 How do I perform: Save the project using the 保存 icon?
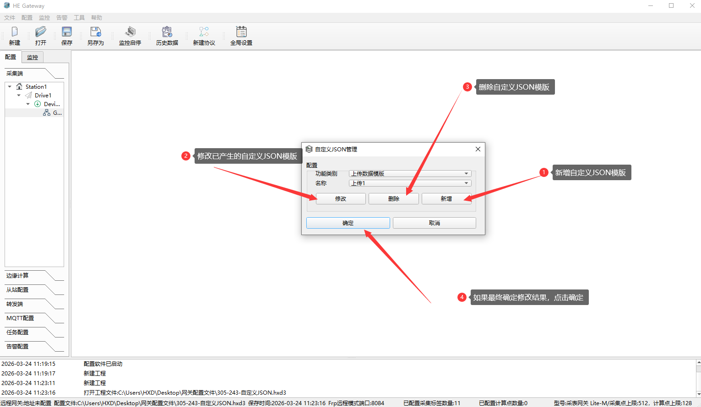67,32
